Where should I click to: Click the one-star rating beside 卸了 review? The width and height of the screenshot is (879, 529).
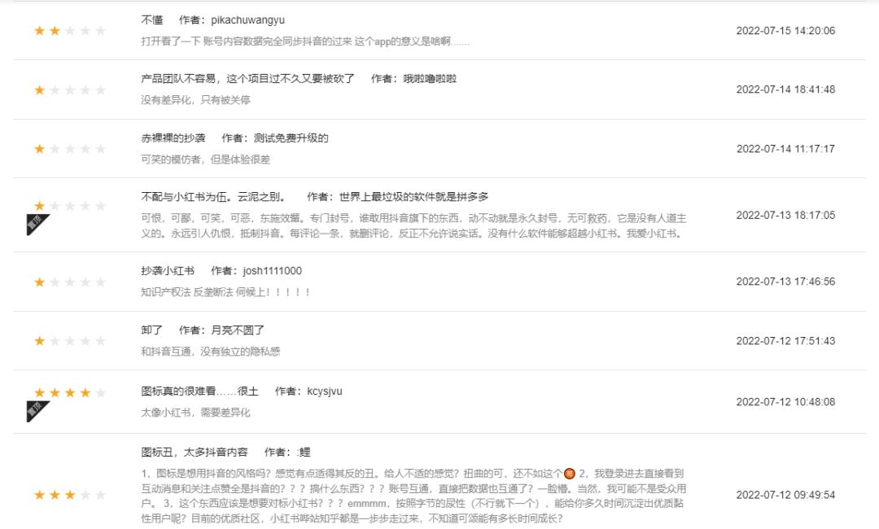coord(70,341)
